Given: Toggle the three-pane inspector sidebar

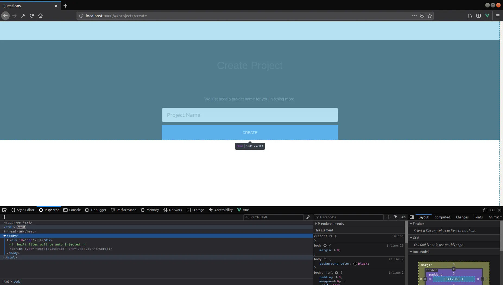Looking at the screenshot, I should coord(412,217).
